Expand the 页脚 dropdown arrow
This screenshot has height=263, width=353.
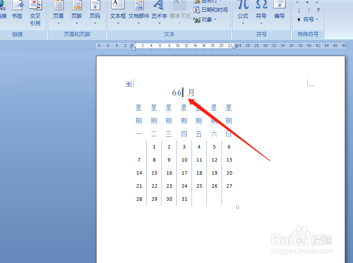[x=77, y=23]
